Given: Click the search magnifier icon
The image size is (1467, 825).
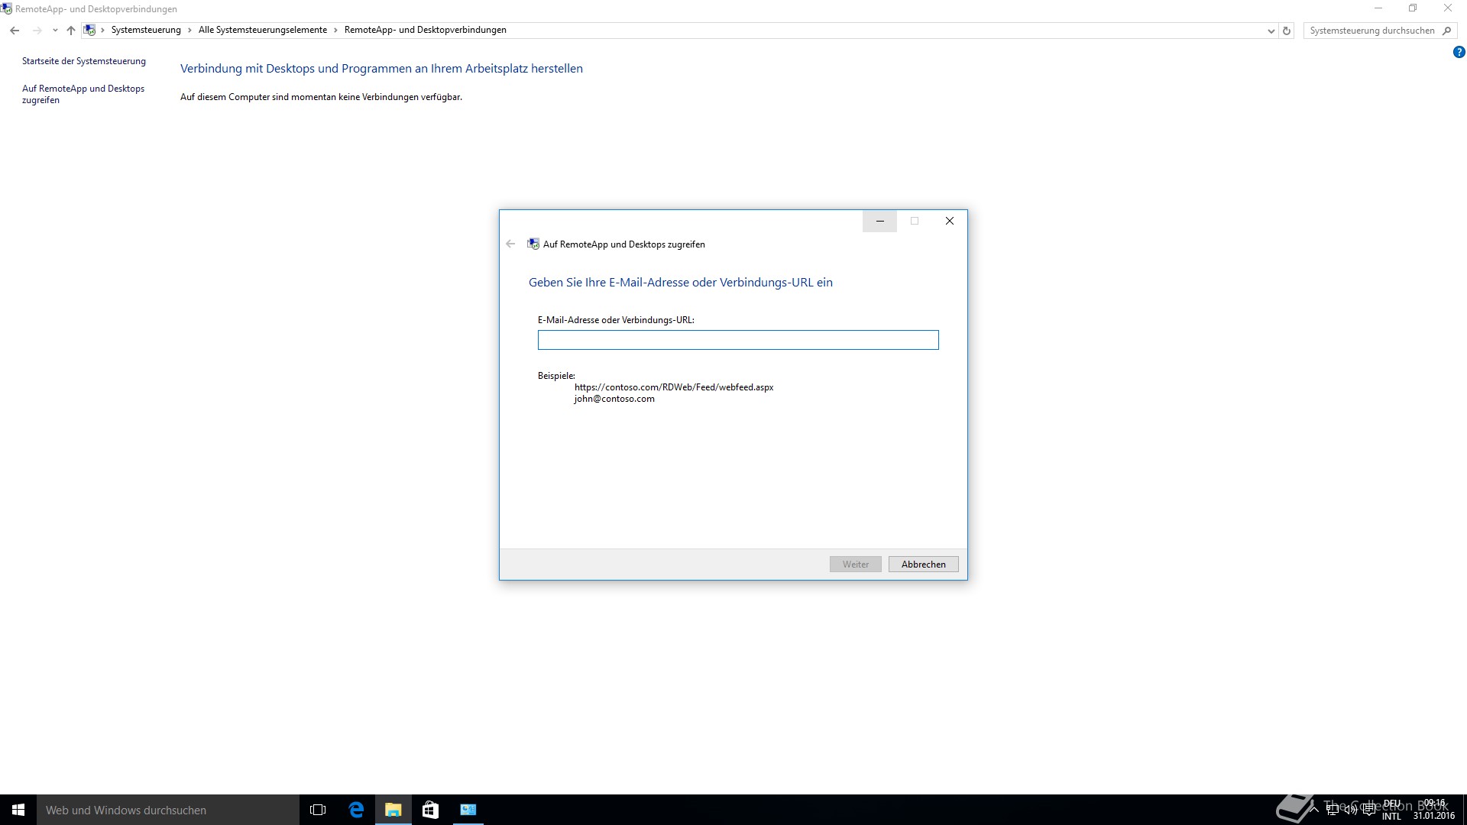Looking at the screenshot, I should pyautogui.click(x=1446, y=31).
